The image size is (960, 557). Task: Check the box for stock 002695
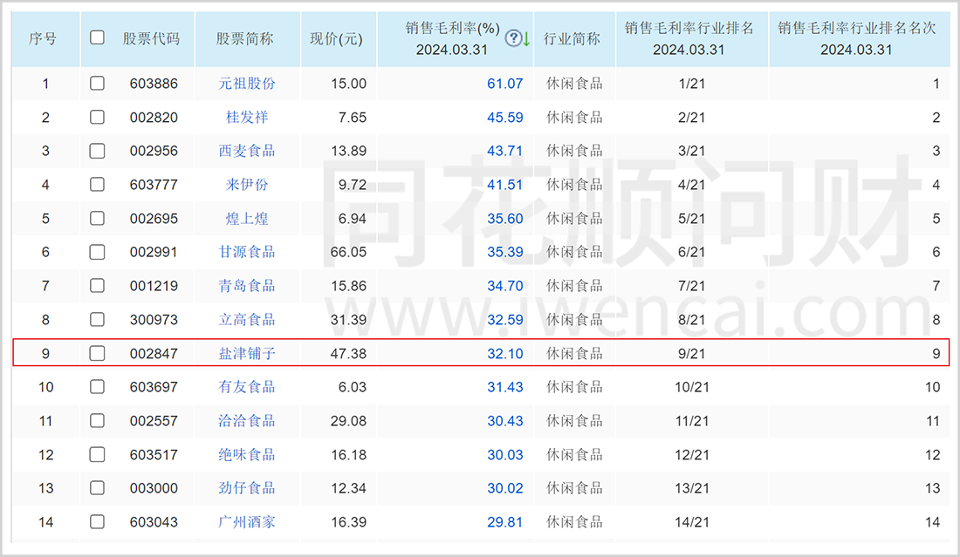click(x=97, y=218)
